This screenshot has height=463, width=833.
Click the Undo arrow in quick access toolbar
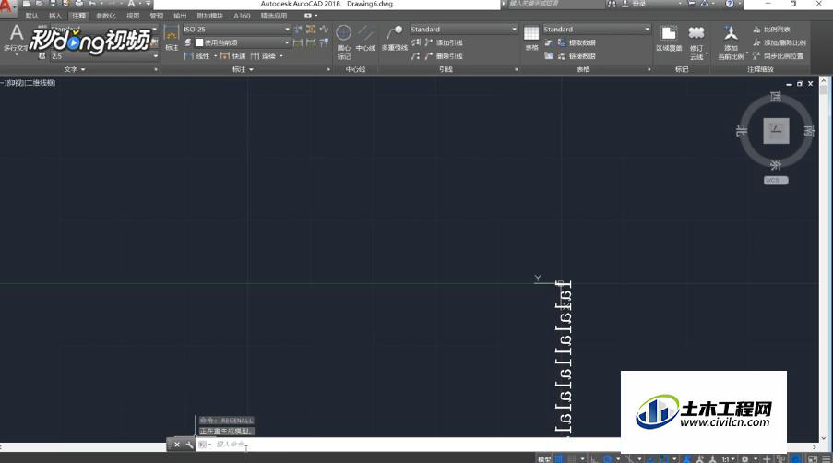(x=92, y=4)
